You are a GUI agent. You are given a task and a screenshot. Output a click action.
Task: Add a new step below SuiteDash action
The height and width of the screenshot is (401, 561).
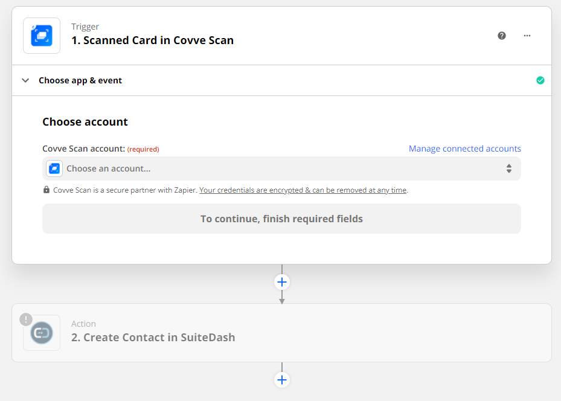(x=282, y=380)
